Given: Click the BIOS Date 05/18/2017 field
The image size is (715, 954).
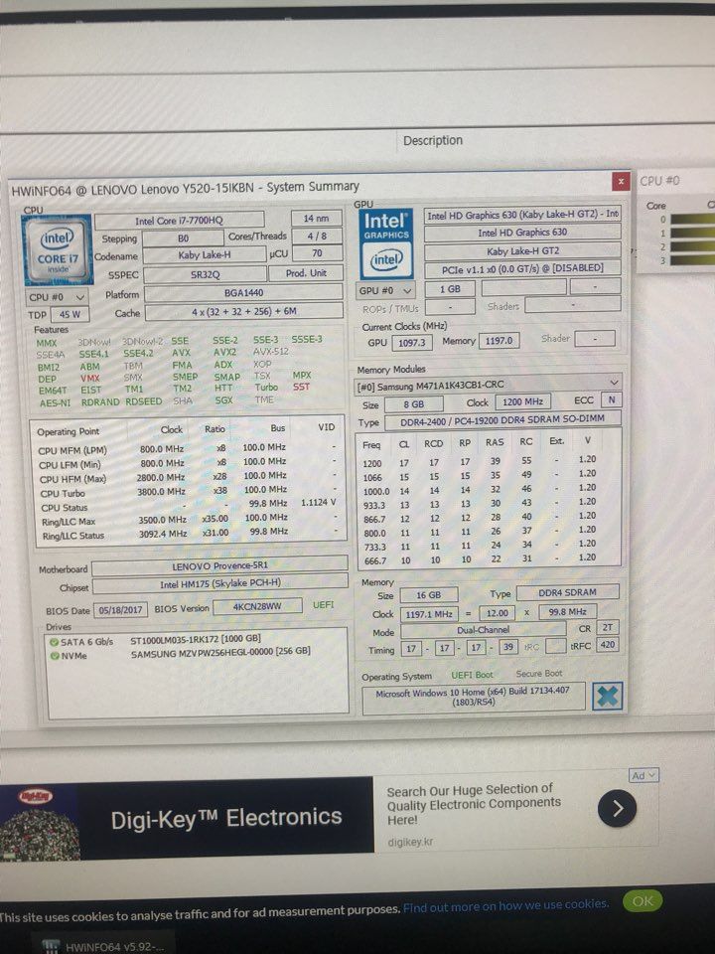Looking at the screenshot, I should click(x=120, y=610).
